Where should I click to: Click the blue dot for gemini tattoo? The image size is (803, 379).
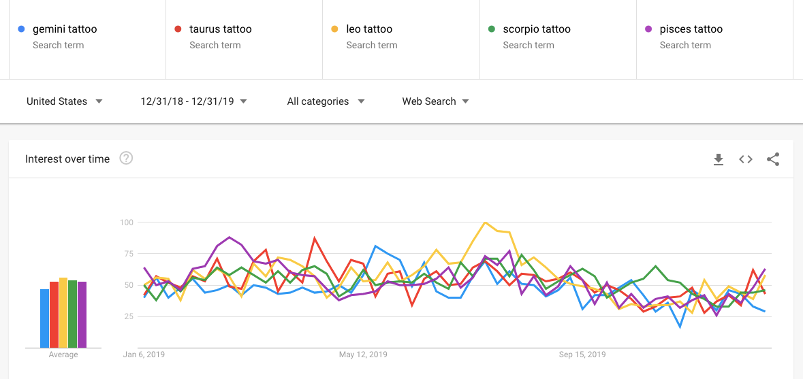[x=22, y=29]
